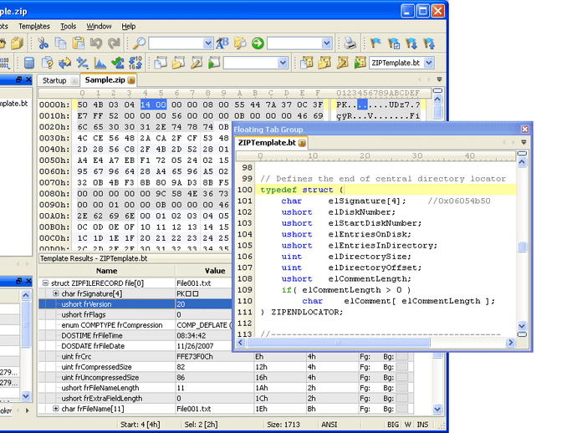Jump to next bookmark flag icon
Screen dimensions: 577x433
tap(411, 43)
